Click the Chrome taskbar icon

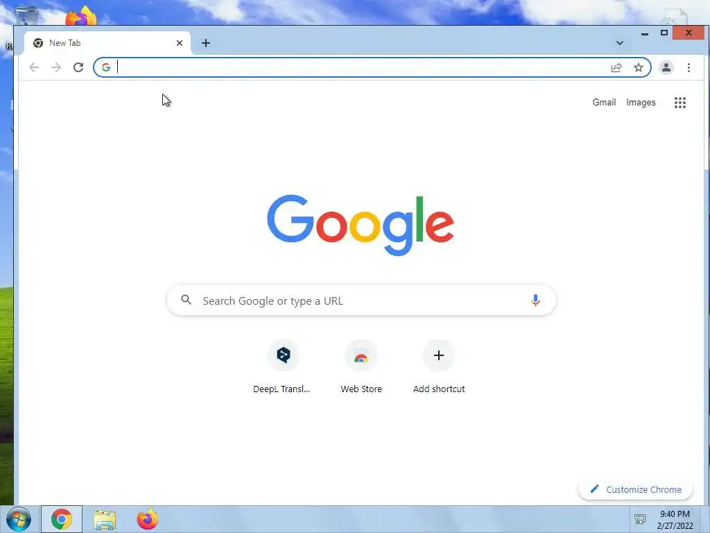click(x=62, y=519)
